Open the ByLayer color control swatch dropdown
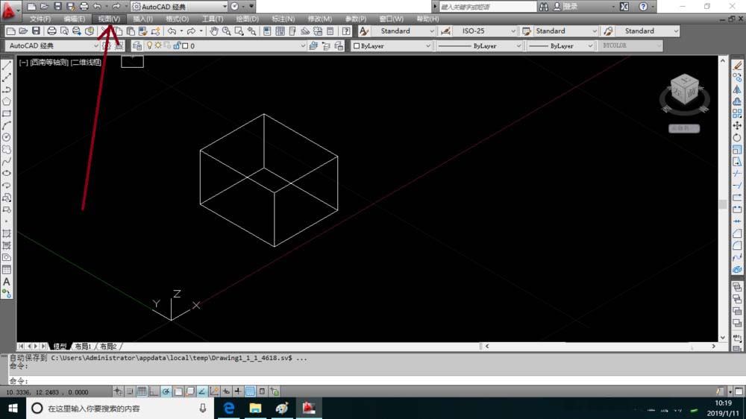The width and height of the screenshot is (746, 419). point(391,45)
